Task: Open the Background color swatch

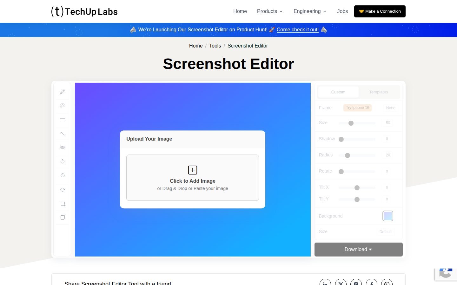Action: pos(388,216)
